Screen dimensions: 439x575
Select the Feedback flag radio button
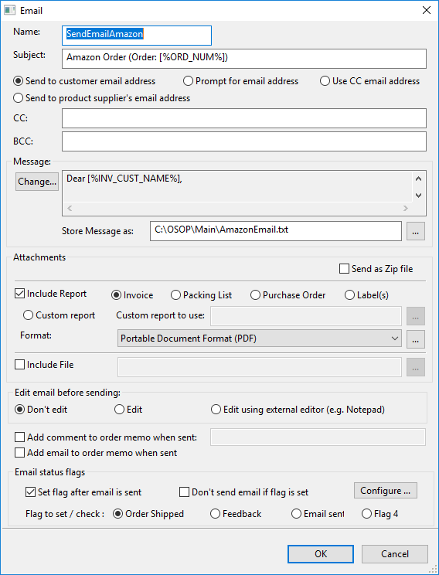click(x=215, y=514)
